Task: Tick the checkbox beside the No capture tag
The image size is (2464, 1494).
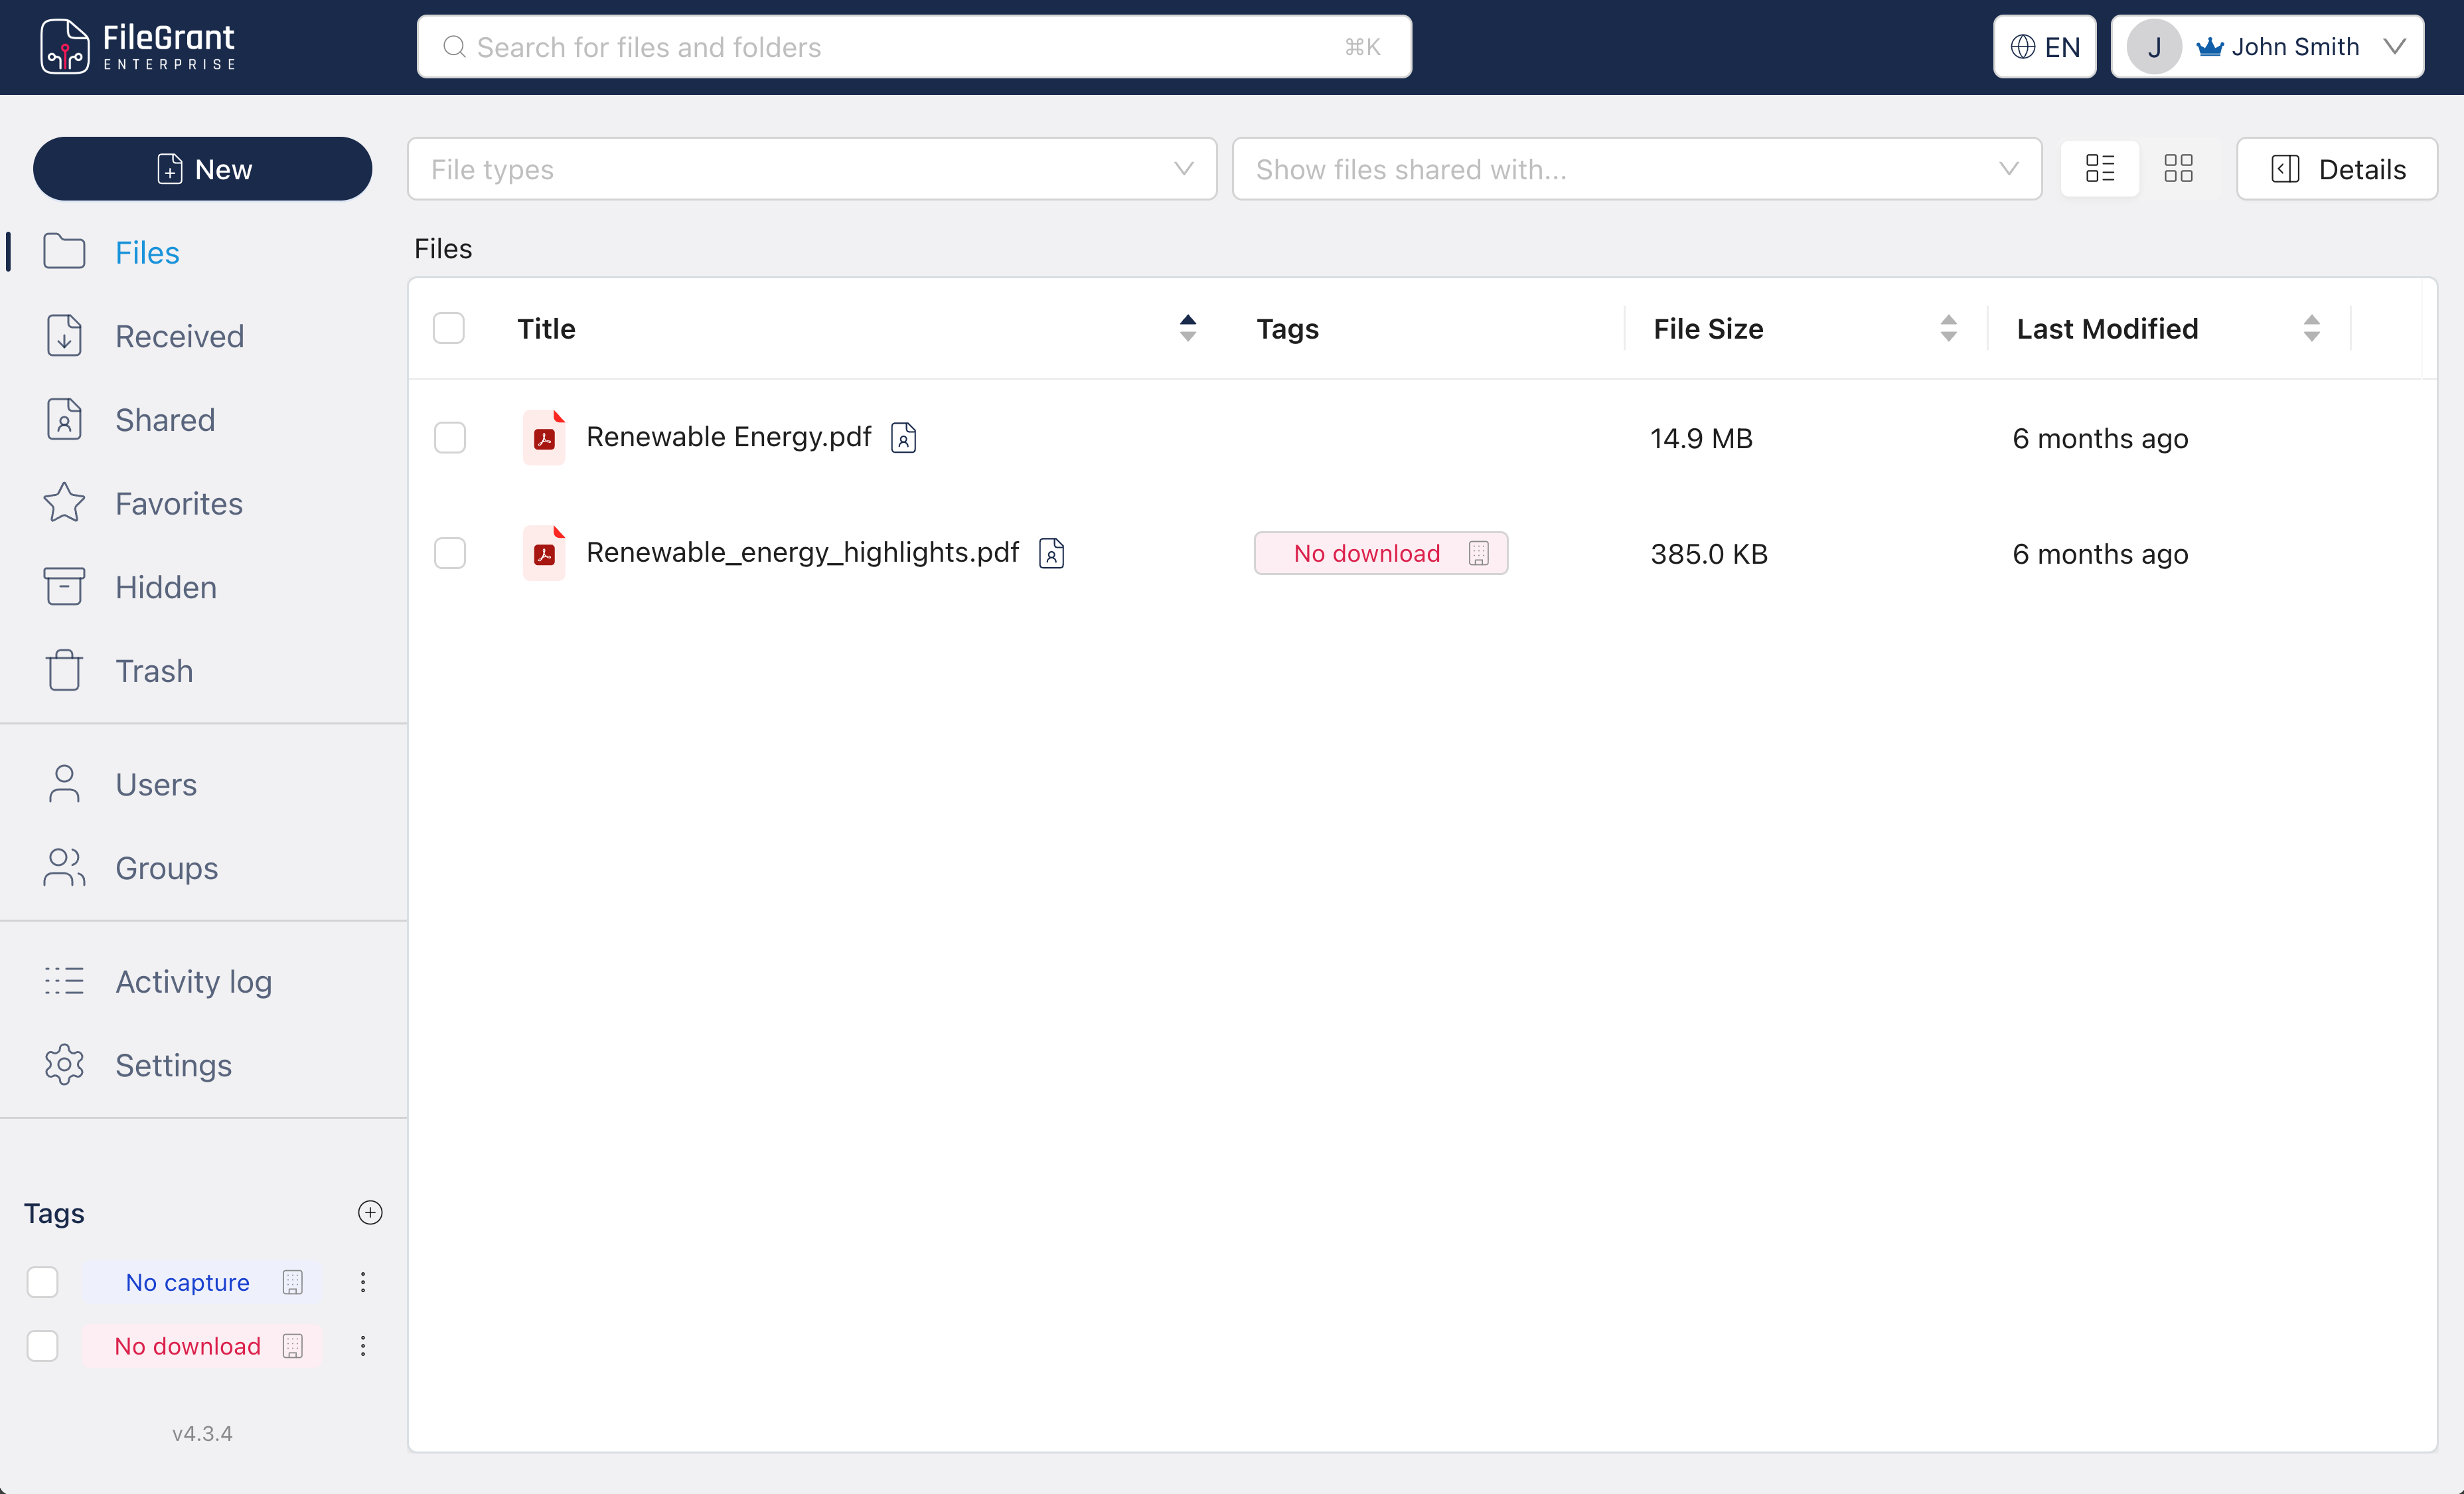Action: coord(42,1281)
